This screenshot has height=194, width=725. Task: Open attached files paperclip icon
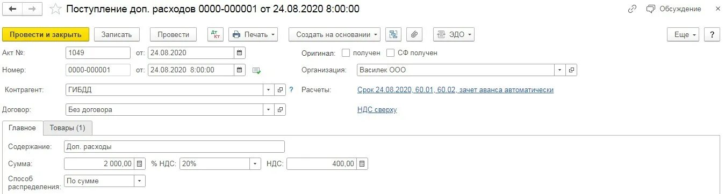[414, 34]
